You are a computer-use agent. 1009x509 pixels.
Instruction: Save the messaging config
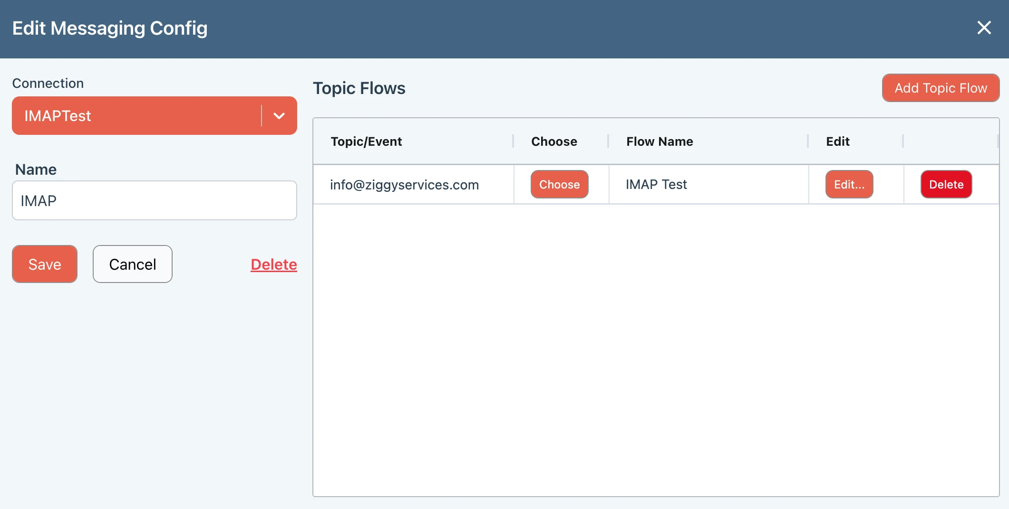(x=45, y=264)
